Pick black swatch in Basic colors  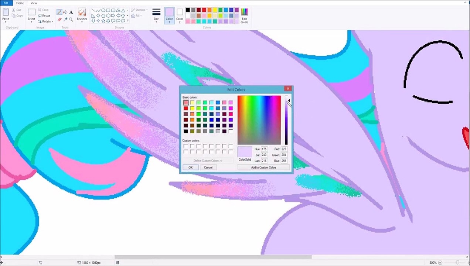[x=185, y=131]
